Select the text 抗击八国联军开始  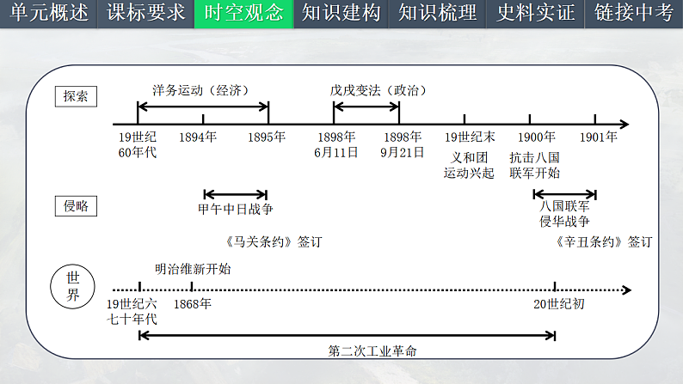pyautogui.click(x=534, y=165)
